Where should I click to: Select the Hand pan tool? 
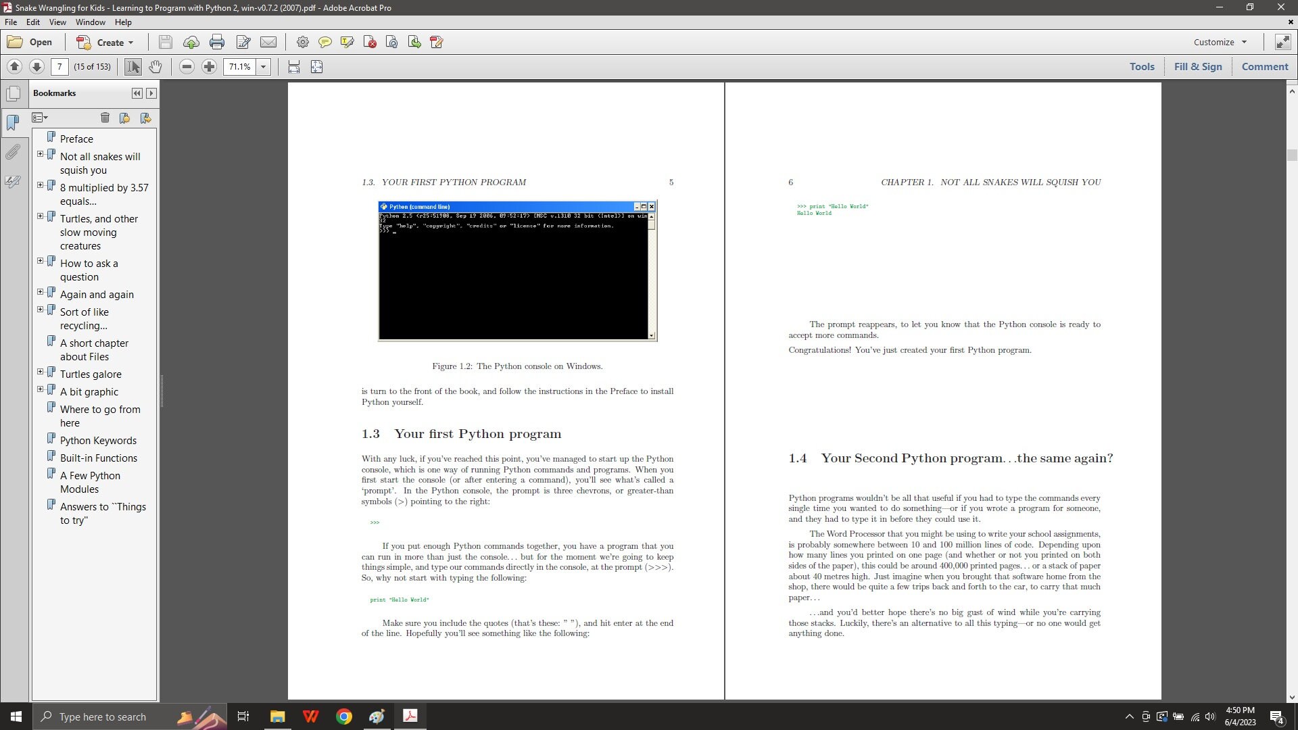click(155, 66)
